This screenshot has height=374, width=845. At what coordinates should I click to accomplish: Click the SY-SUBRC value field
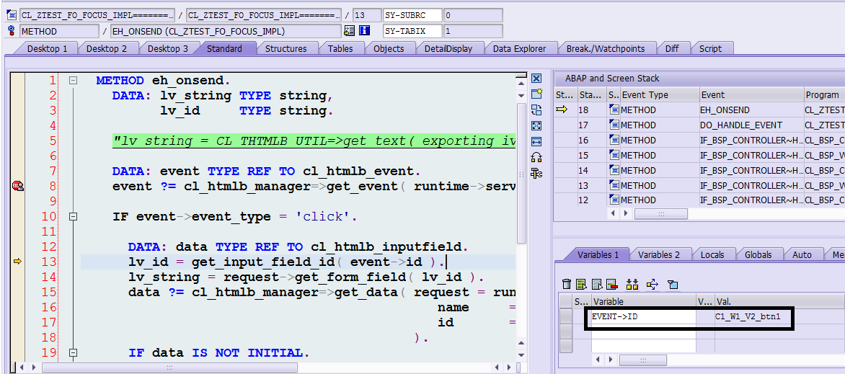tap(472, 14)
